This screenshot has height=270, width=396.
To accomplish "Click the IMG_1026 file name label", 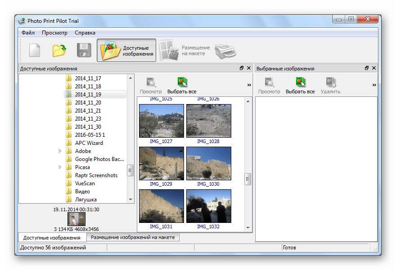I will (x=208, y=99).
